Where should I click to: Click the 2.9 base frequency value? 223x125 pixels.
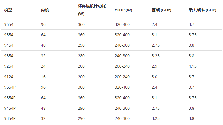click(x=154, y=66)
